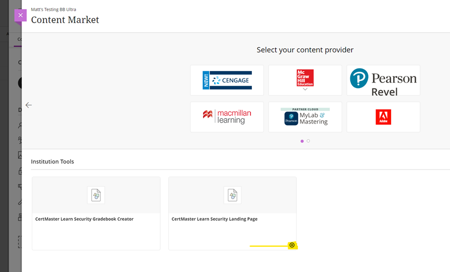Image resolution: width=450 pixels, height=272 pixels.
Task: Open the MyLab & Mastering provider
Action: (305, 117)
